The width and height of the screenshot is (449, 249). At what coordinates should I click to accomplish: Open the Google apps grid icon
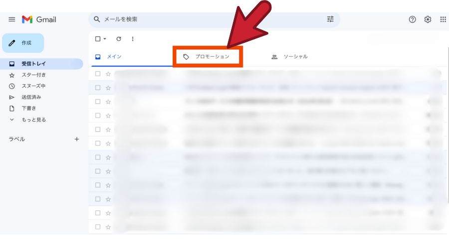[443, 19]
